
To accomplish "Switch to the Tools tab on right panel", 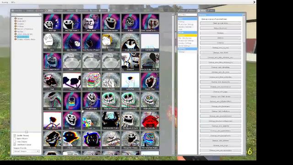I will (182, 11).
